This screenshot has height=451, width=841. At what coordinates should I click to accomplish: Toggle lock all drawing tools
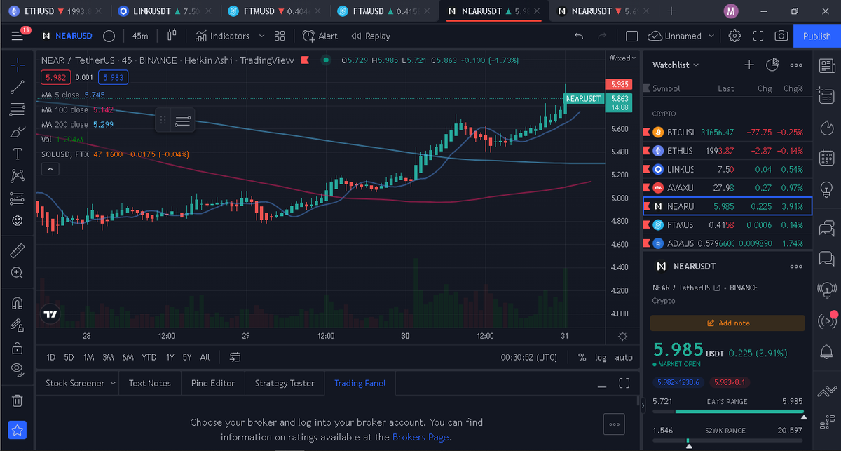18,347
